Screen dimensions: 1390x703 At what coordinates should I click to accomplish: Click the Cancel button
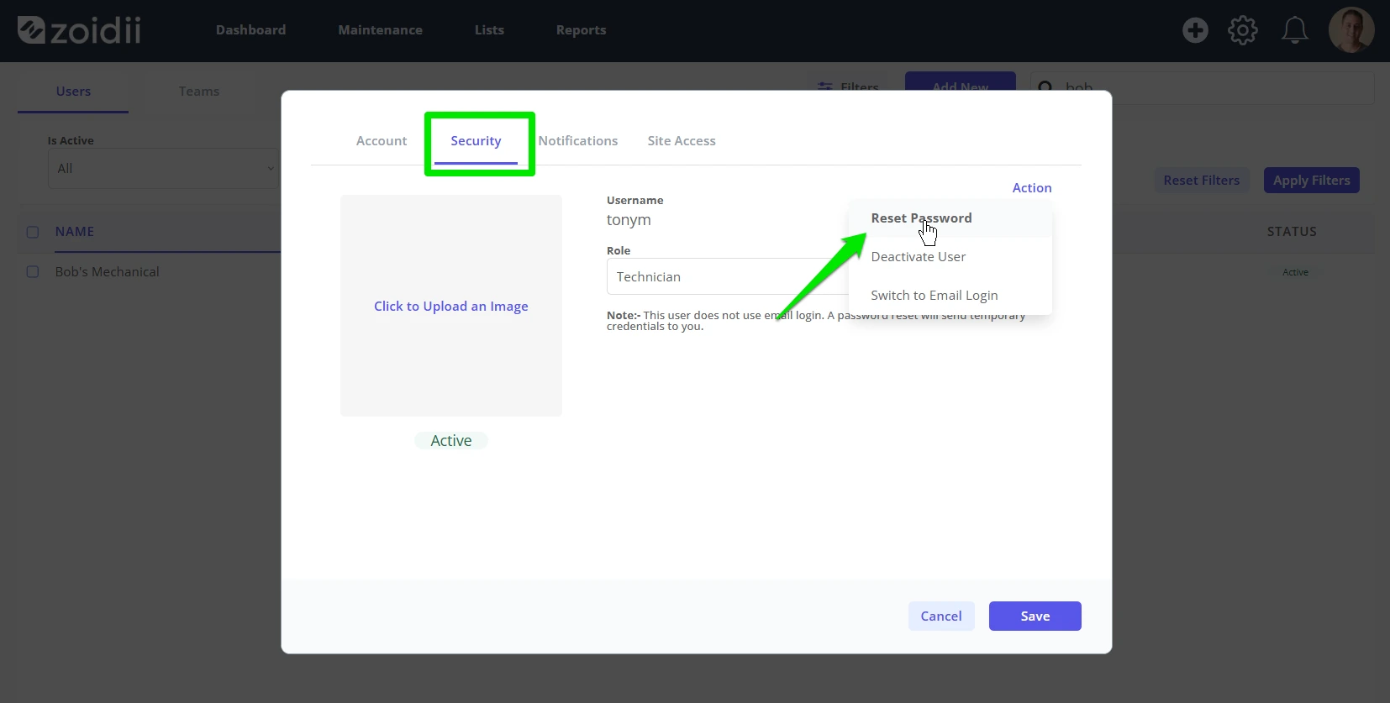941,616
